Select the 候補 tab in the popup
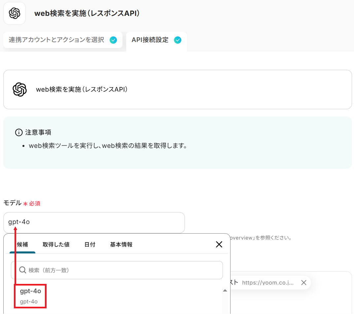The width and height of the screenshot is (354, 314). coord(22,245)
